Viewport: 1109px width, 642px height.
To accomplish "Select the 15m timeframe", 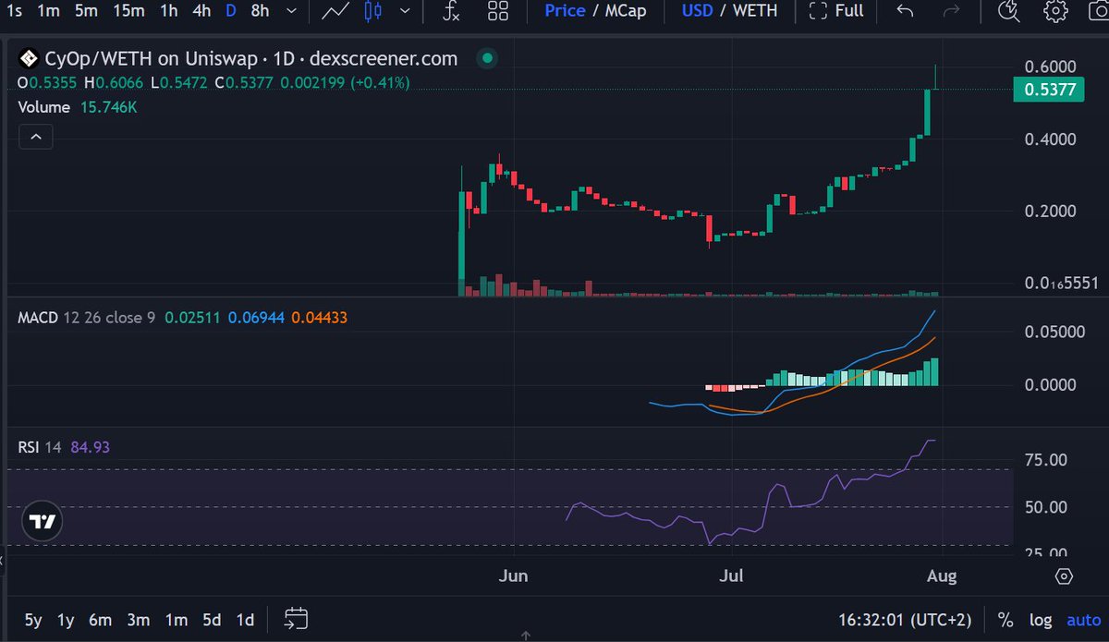I will click(x=128, y=11).
